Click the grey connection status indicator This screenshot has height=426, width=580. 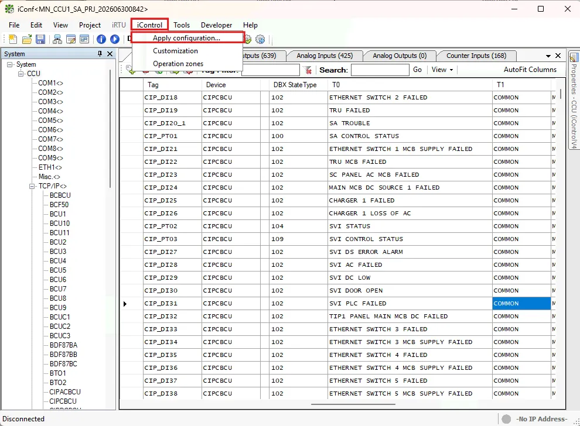506,419
